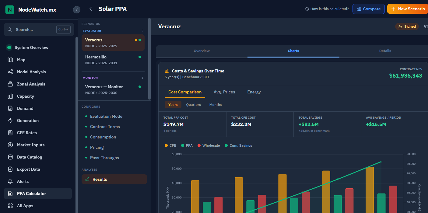Select the Energy sub-tab
This screenshot has height=213, width=428.
[x=254, y=92]
